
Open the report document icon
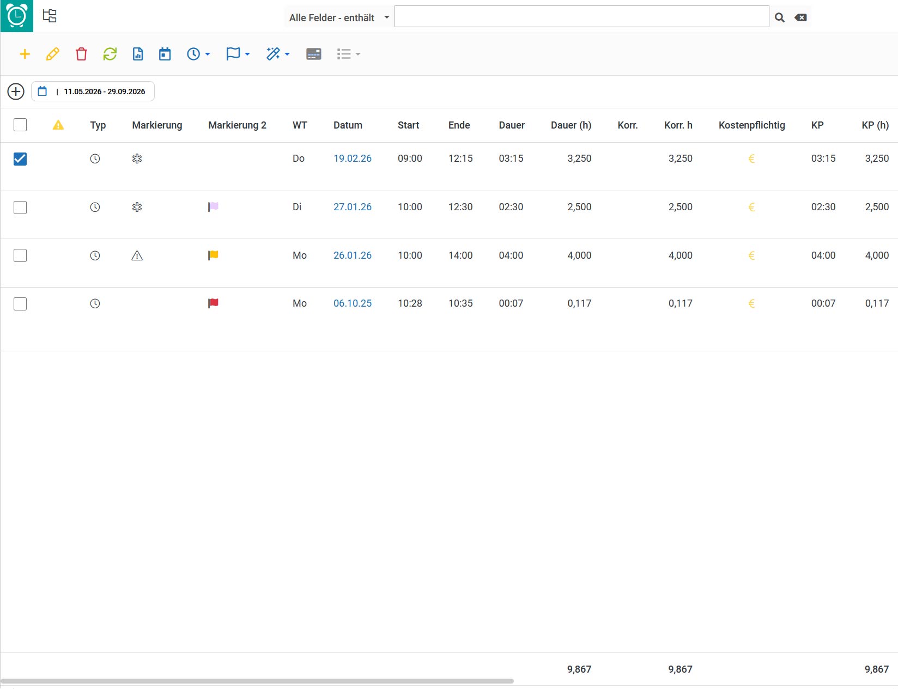click(x=138, y=54)
